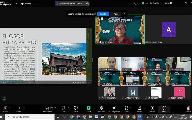Select Venas Khasanah's video tile
The height and width of the screenshot is (120, 192).
pos(110,93)
